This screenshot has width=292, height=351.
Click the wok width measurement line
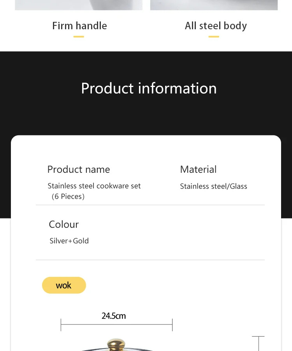[x=116, y=325]
